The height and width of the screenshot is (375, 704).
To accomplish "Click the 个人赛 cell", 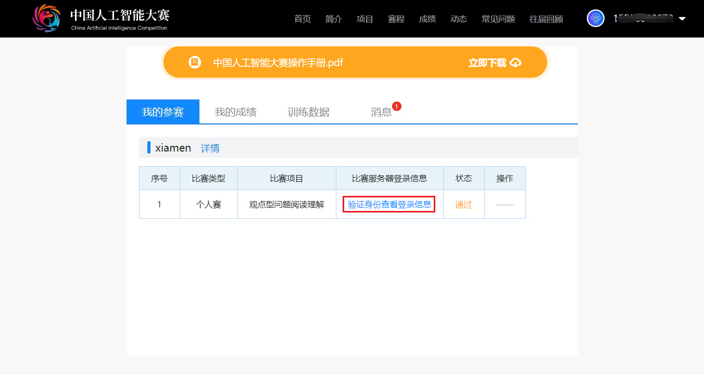I will tap(209, 204).
